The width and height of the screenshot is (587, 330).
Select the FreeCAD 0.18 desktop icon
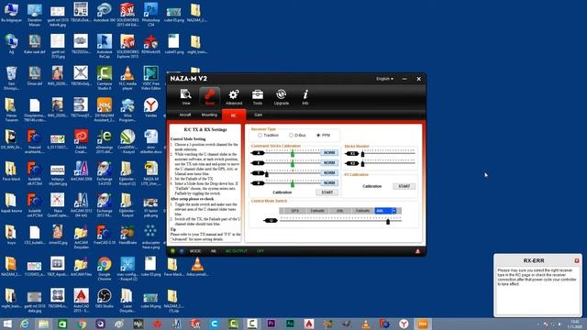point(104,235)
